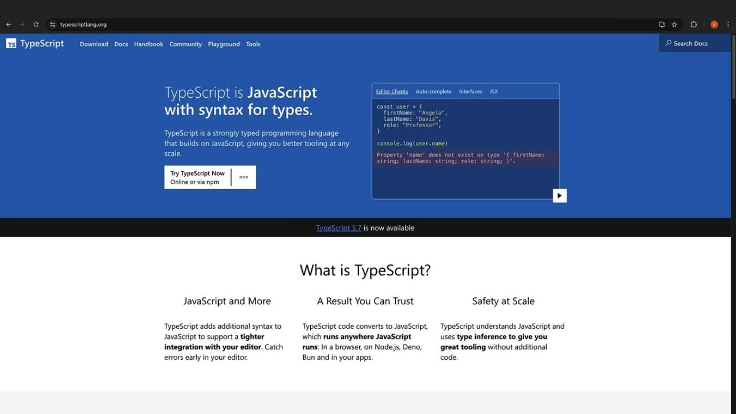Open the Handbook nav item
This screenshot has width=736, height=414.
(149, 44)
